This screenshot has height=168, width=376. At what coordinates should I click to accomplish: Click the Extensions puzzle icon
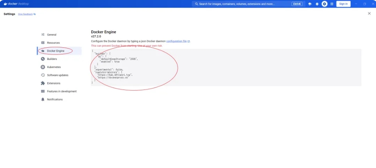(43, 83)
